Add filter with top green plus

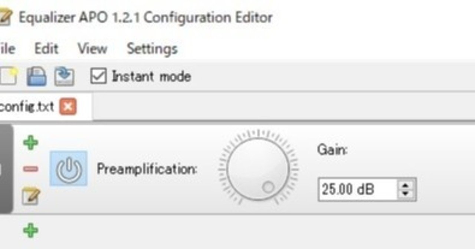(x=30, y=142)
